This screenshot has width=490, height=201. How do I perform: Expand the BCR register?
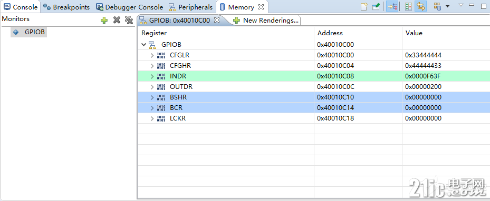152,108
